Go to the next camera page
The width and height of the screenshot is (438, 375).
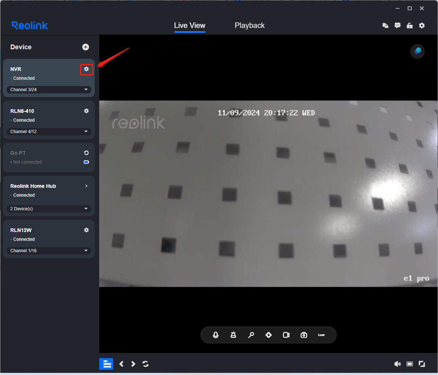[x=133, y=364]
